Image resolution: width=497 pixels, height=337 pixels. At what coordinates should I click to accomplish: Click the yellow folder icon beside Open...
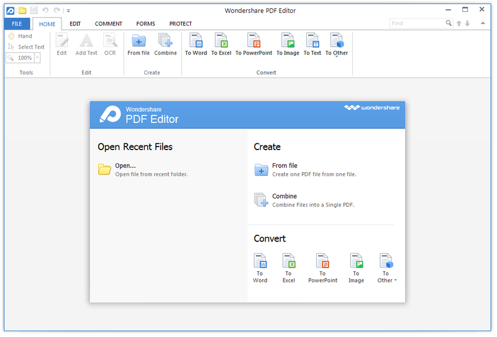(x=104, y=169)
